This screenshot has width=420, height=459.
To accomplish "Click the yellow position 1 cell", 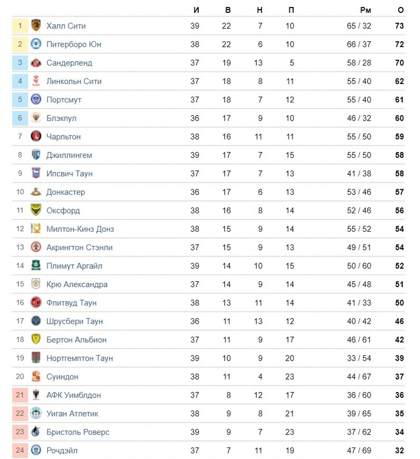I will [20, 26].
